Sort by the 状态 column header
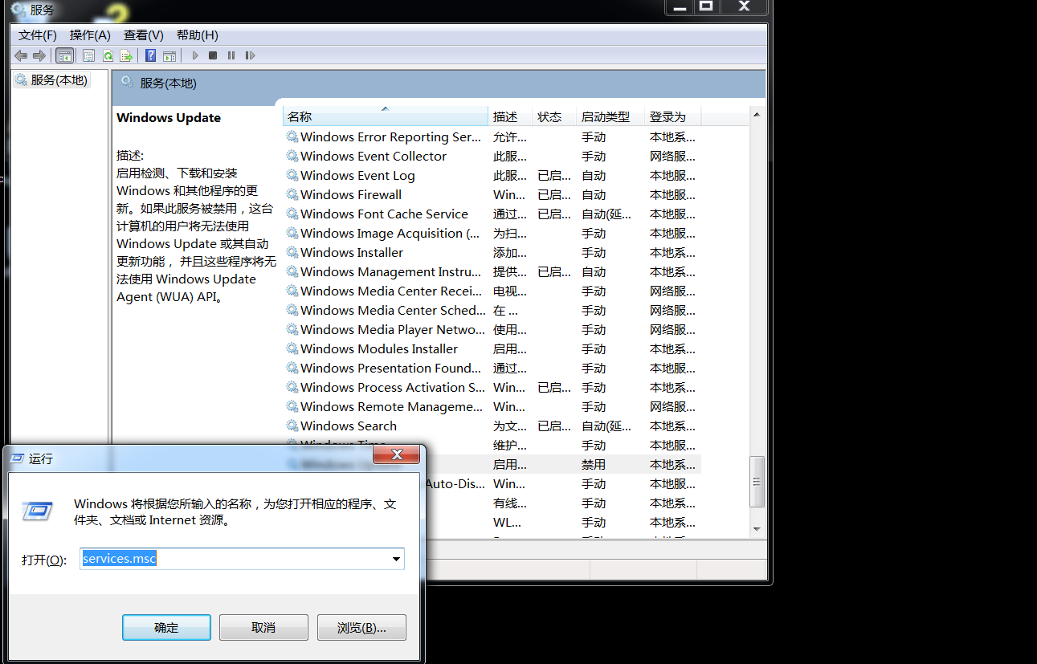Screen dimensions: 1037x664 [x=555, y=116]
